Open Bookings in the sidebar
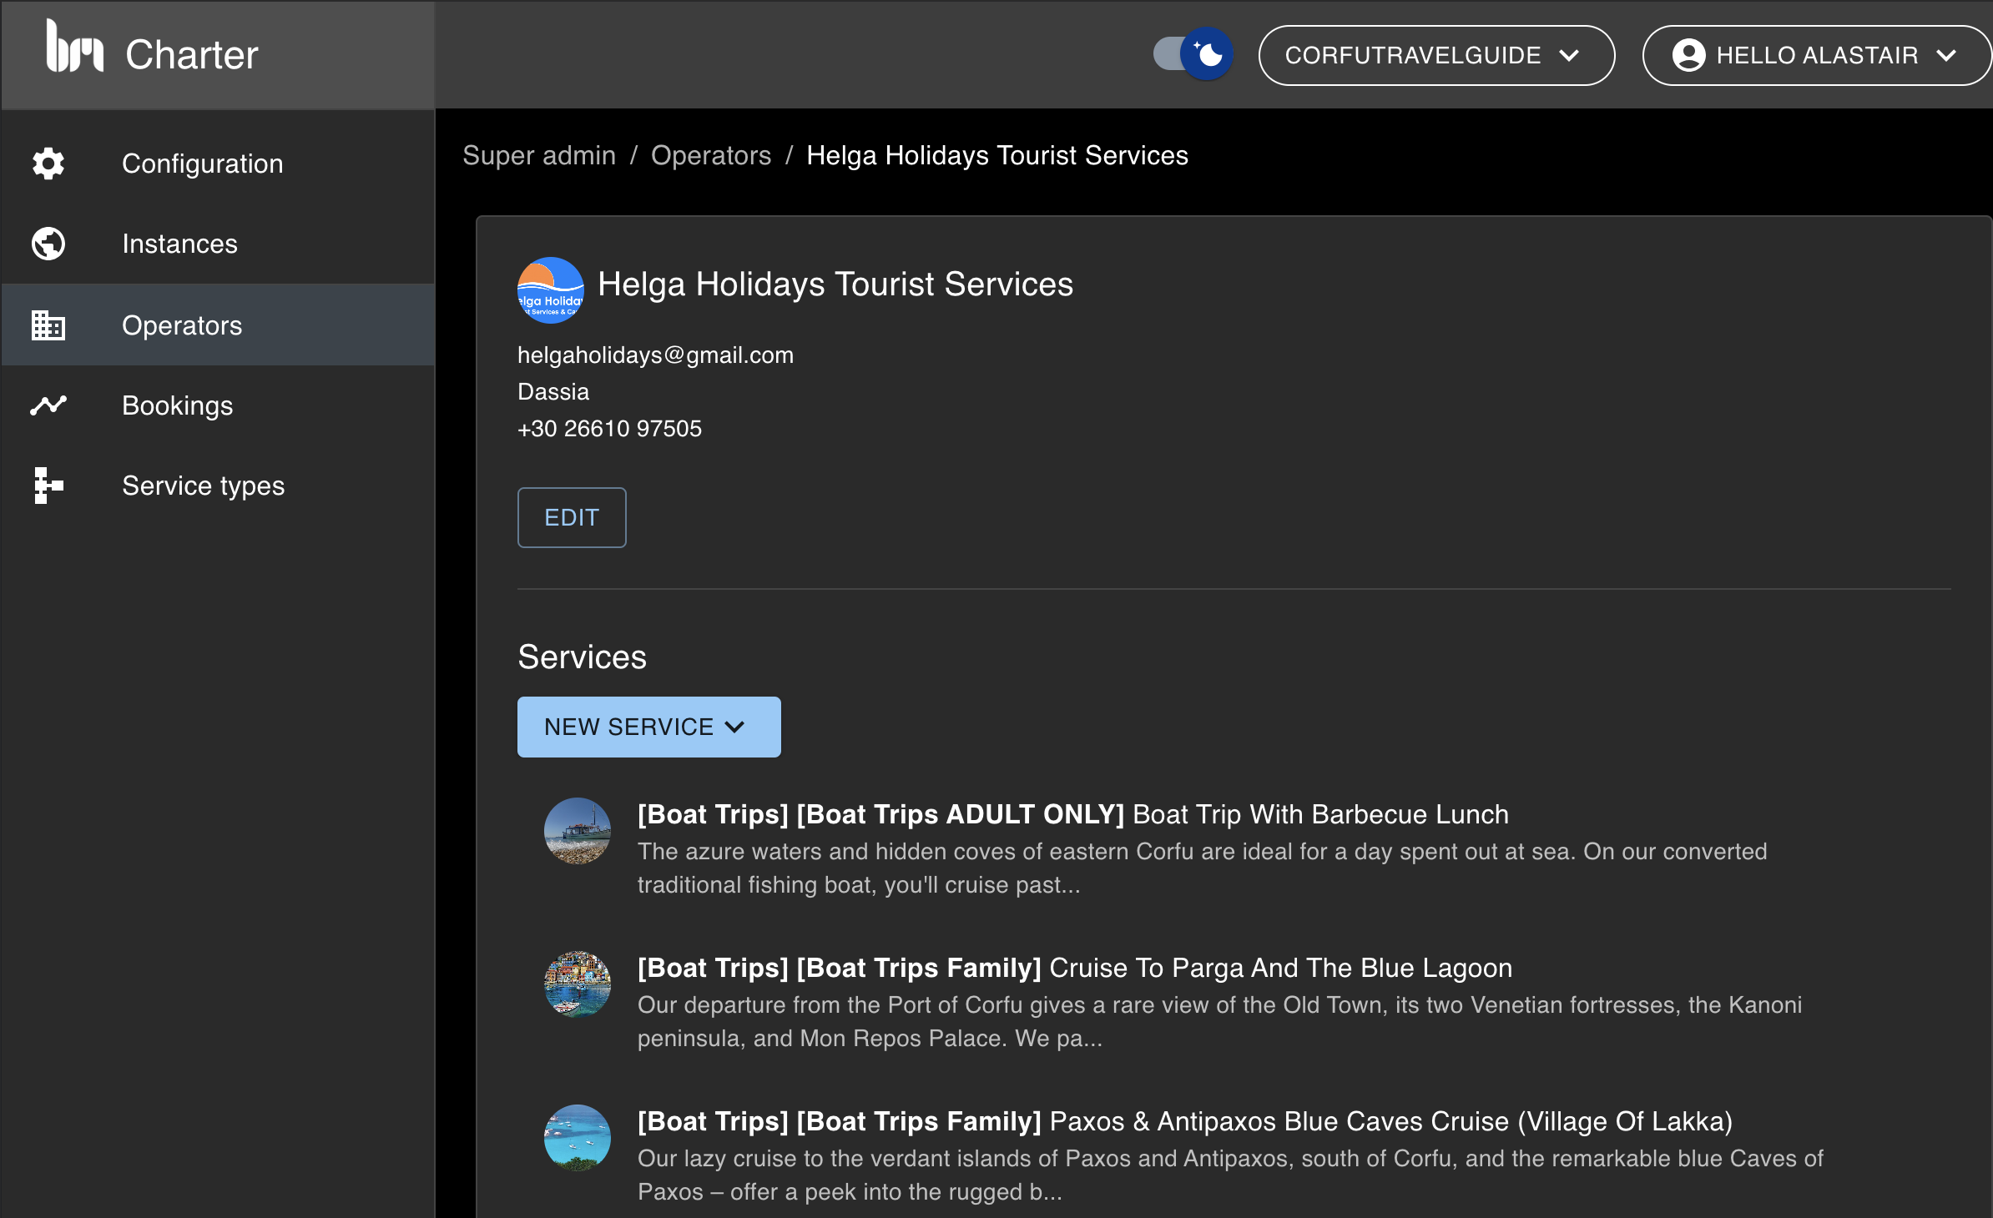 (218, 405)
